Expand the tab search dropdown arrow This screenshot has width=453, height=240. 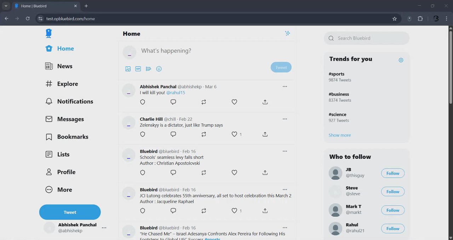pos(6,6)
